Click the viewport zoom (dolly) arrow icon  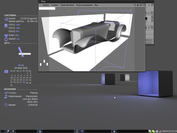click(x=138, y=5)
